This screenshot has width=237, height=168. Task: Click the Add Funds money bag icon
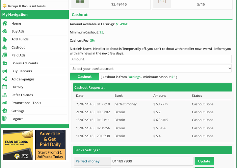[x=5, y=39]
